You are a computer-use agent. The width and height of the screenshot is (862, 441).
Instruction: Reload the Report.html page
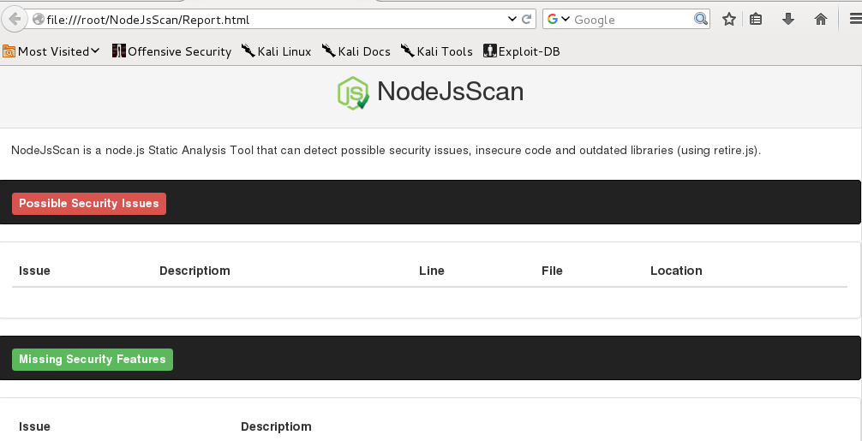[527, 19]
